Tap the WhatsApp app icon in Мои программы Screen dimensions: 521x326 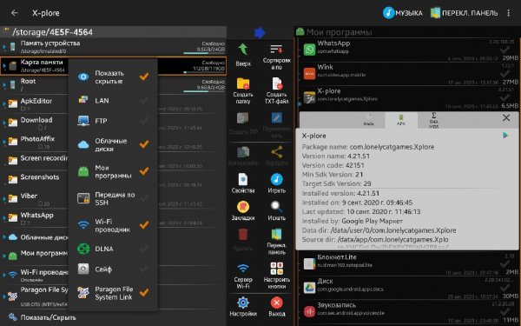309,50
